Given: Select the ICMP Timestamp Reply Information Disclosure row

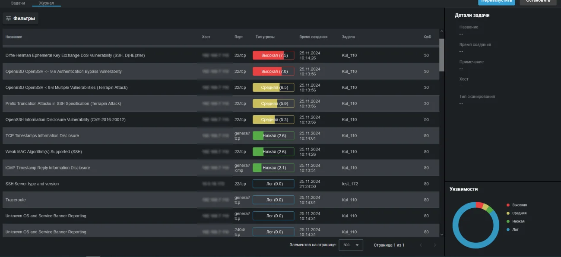Looking at the screenshot, I should click(x=221, y=168).
